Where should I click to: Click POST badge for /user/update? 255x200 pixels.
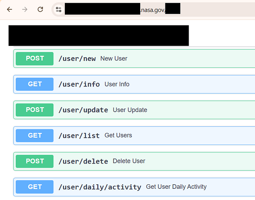pos(35,110)
